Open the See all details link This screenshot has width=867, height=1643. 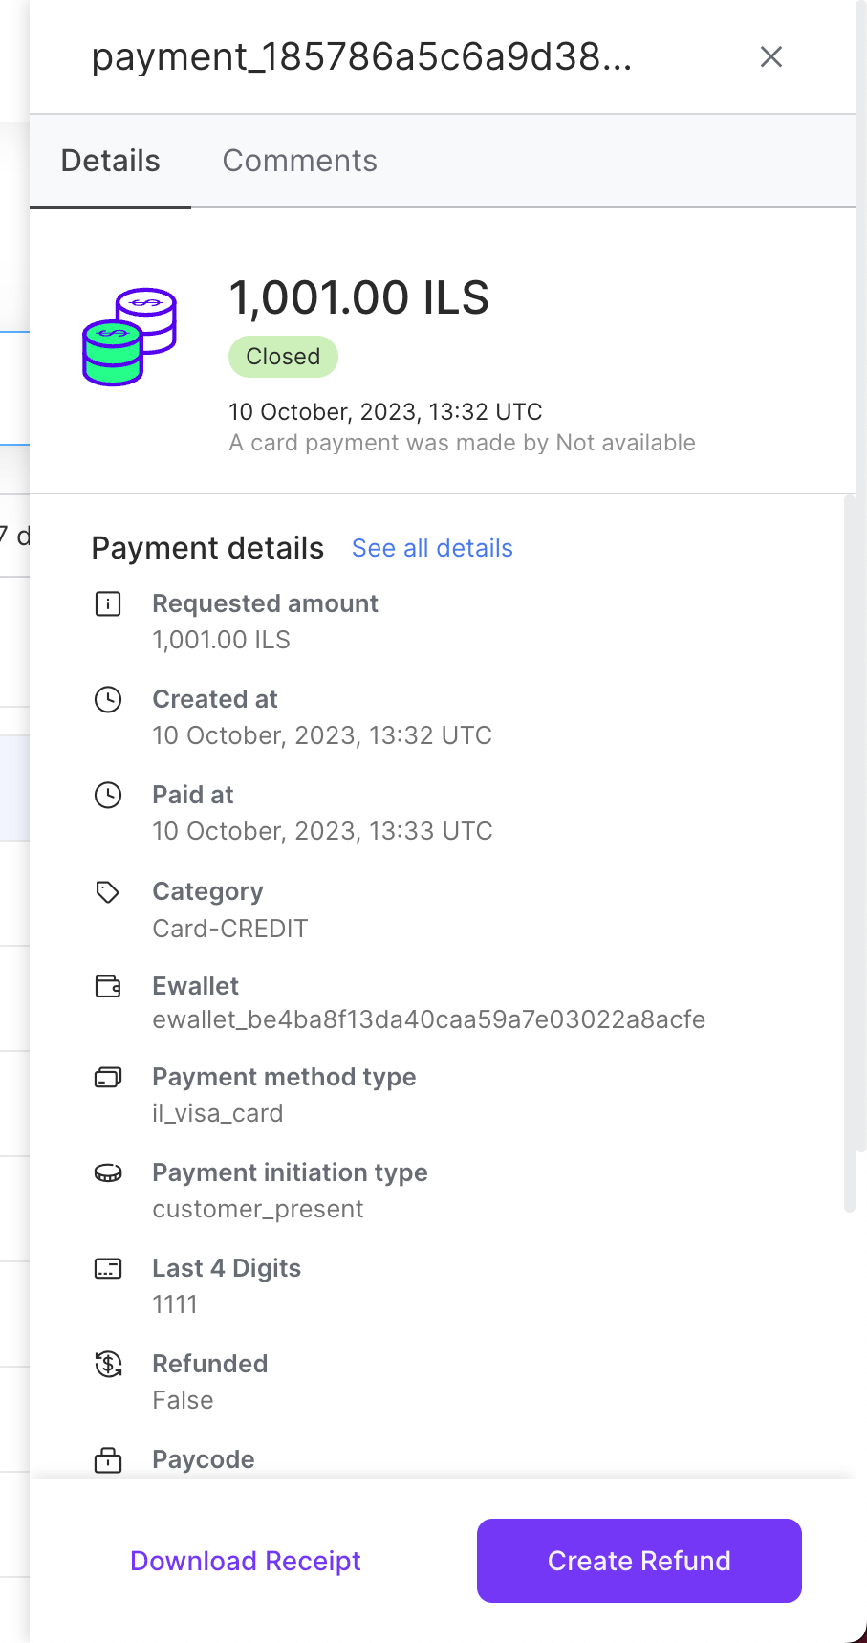tap(432, 548)
